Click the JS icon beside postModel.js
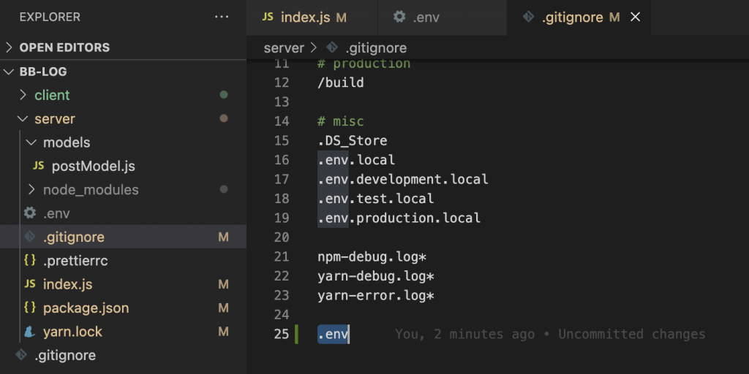Viewport: 749px width, 374px height. (39, 166)
